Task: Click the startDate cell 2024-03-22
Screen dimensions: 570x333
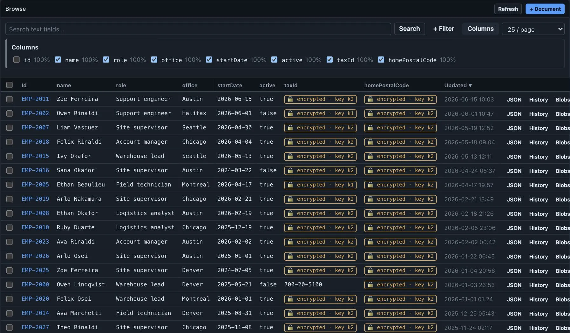Action: pos(234,170)
